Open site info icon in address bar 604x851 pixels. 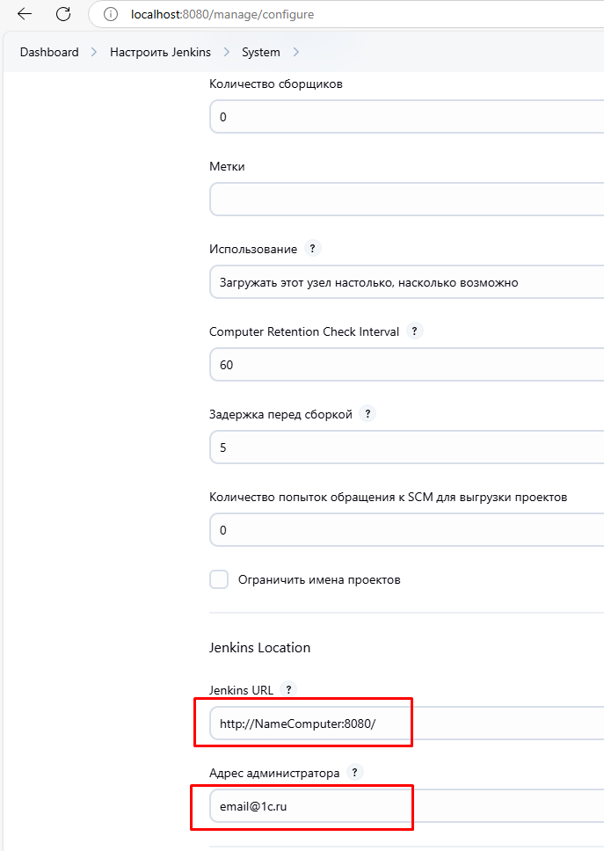110,14
